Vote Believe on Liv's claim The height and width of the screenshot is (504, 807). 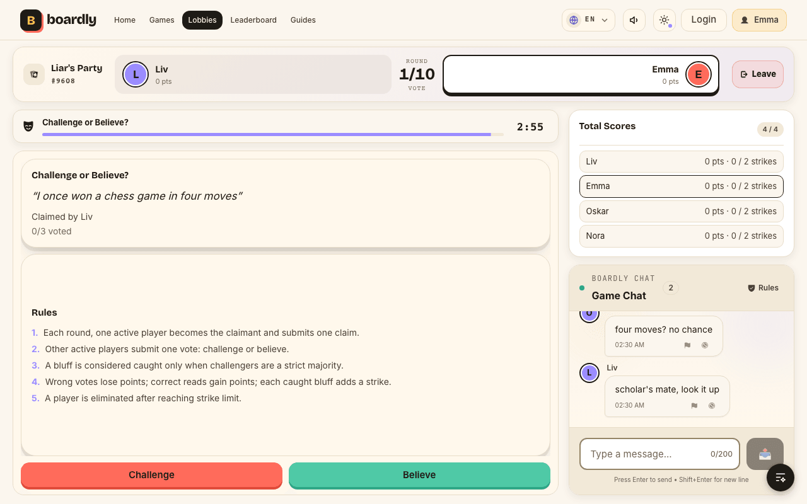pyautogui.click(x=419, y=475)
